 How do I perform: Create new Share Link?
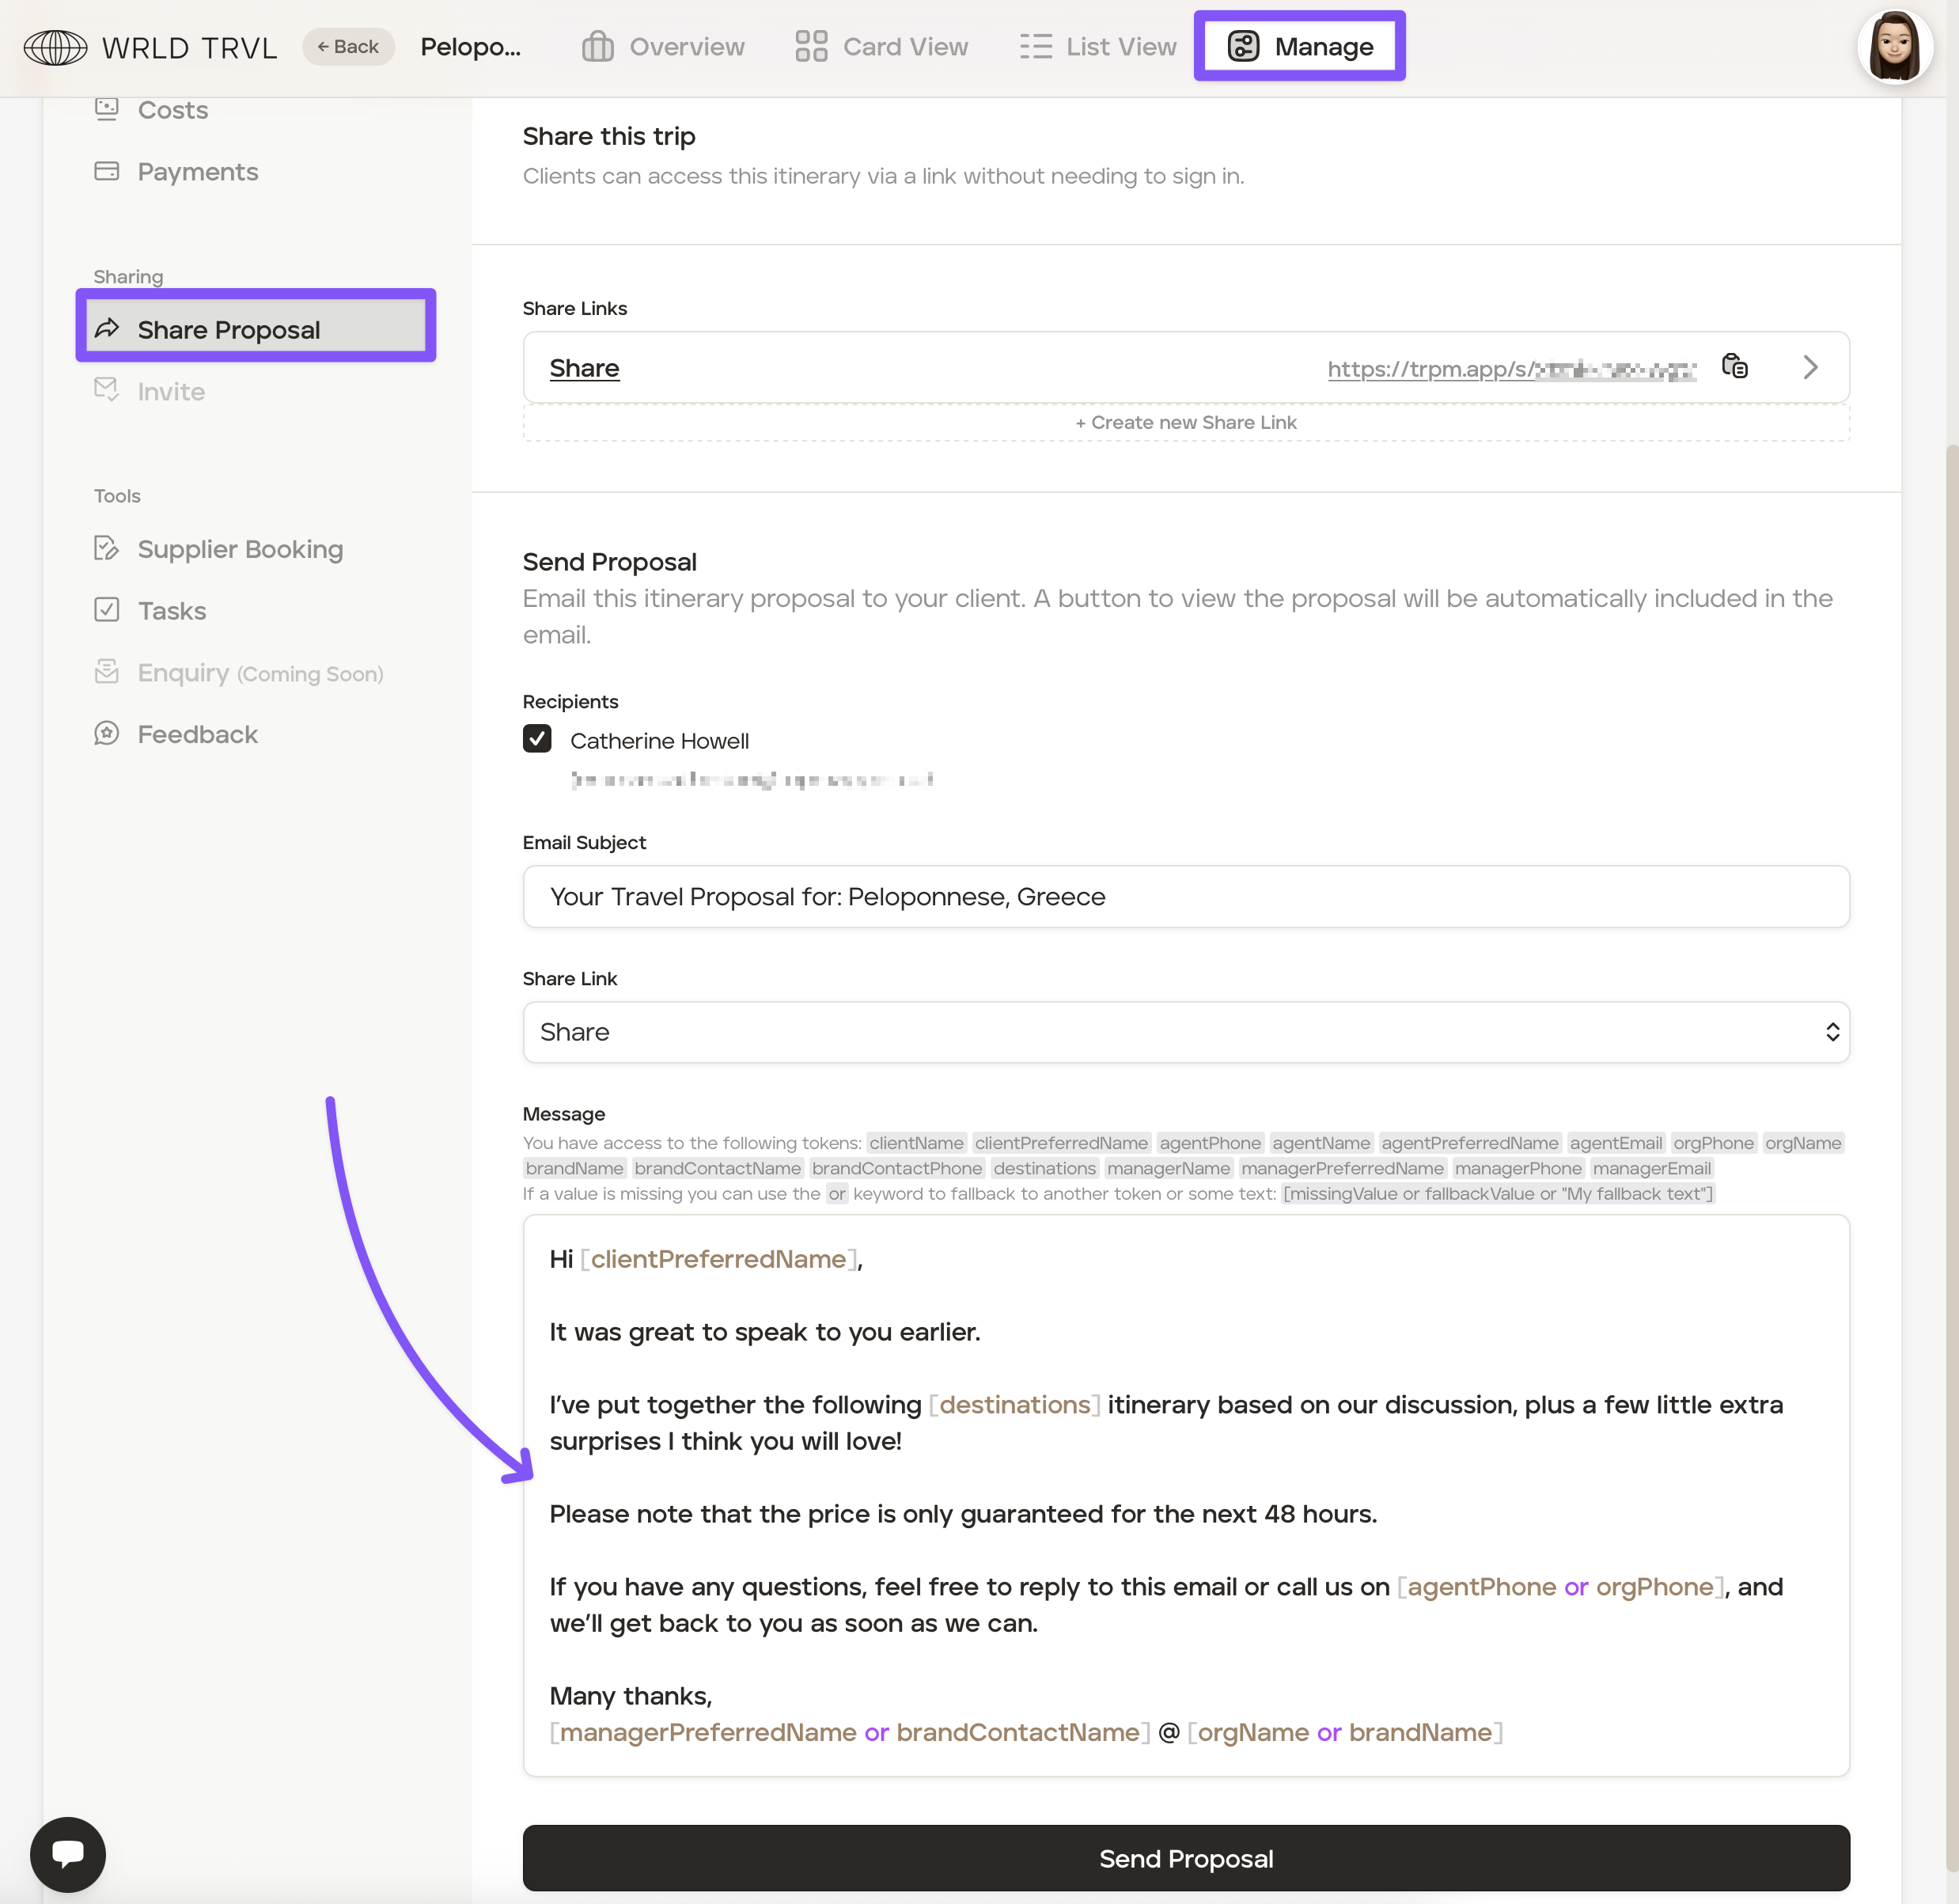(1185, 422)
